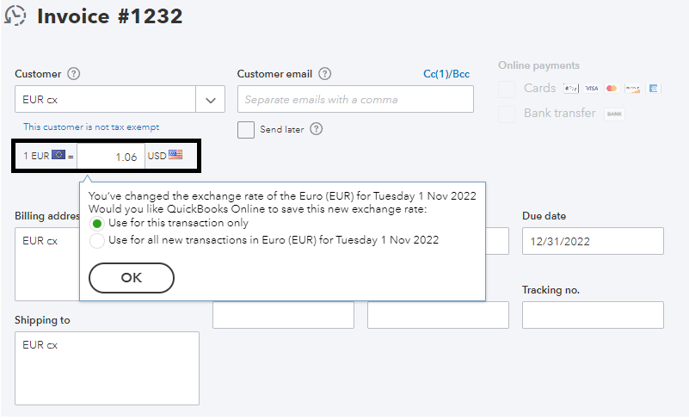Choose "Use for all new transactions" option

[x=97, y=240]
